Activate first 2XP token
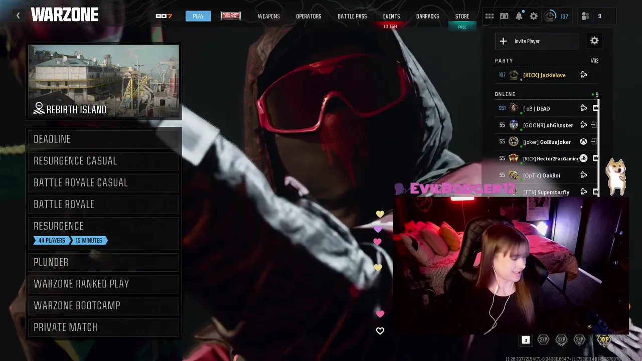 point(543,340)
